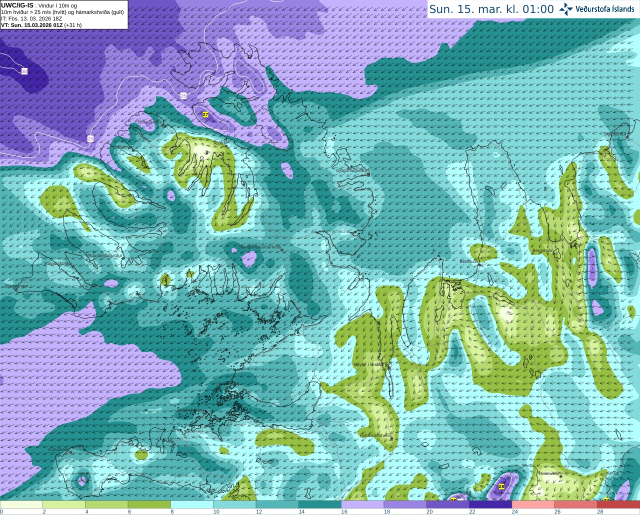Click the VT: Sun. 15.03.2026 01Z (+31 h) line
Screen dimensions: 640x515
tap(41, 25)
